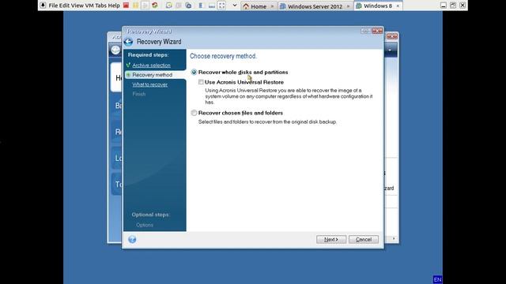Close the Windows 8 tab

pyautogui.click(x=398, y=6)
